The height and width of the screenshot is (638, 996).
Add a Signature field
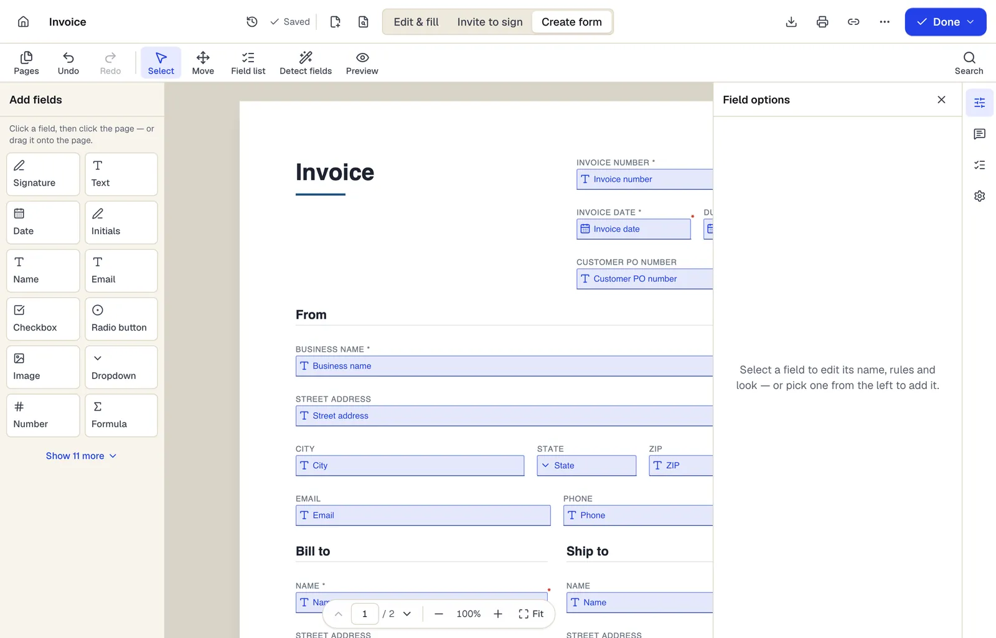43,174
